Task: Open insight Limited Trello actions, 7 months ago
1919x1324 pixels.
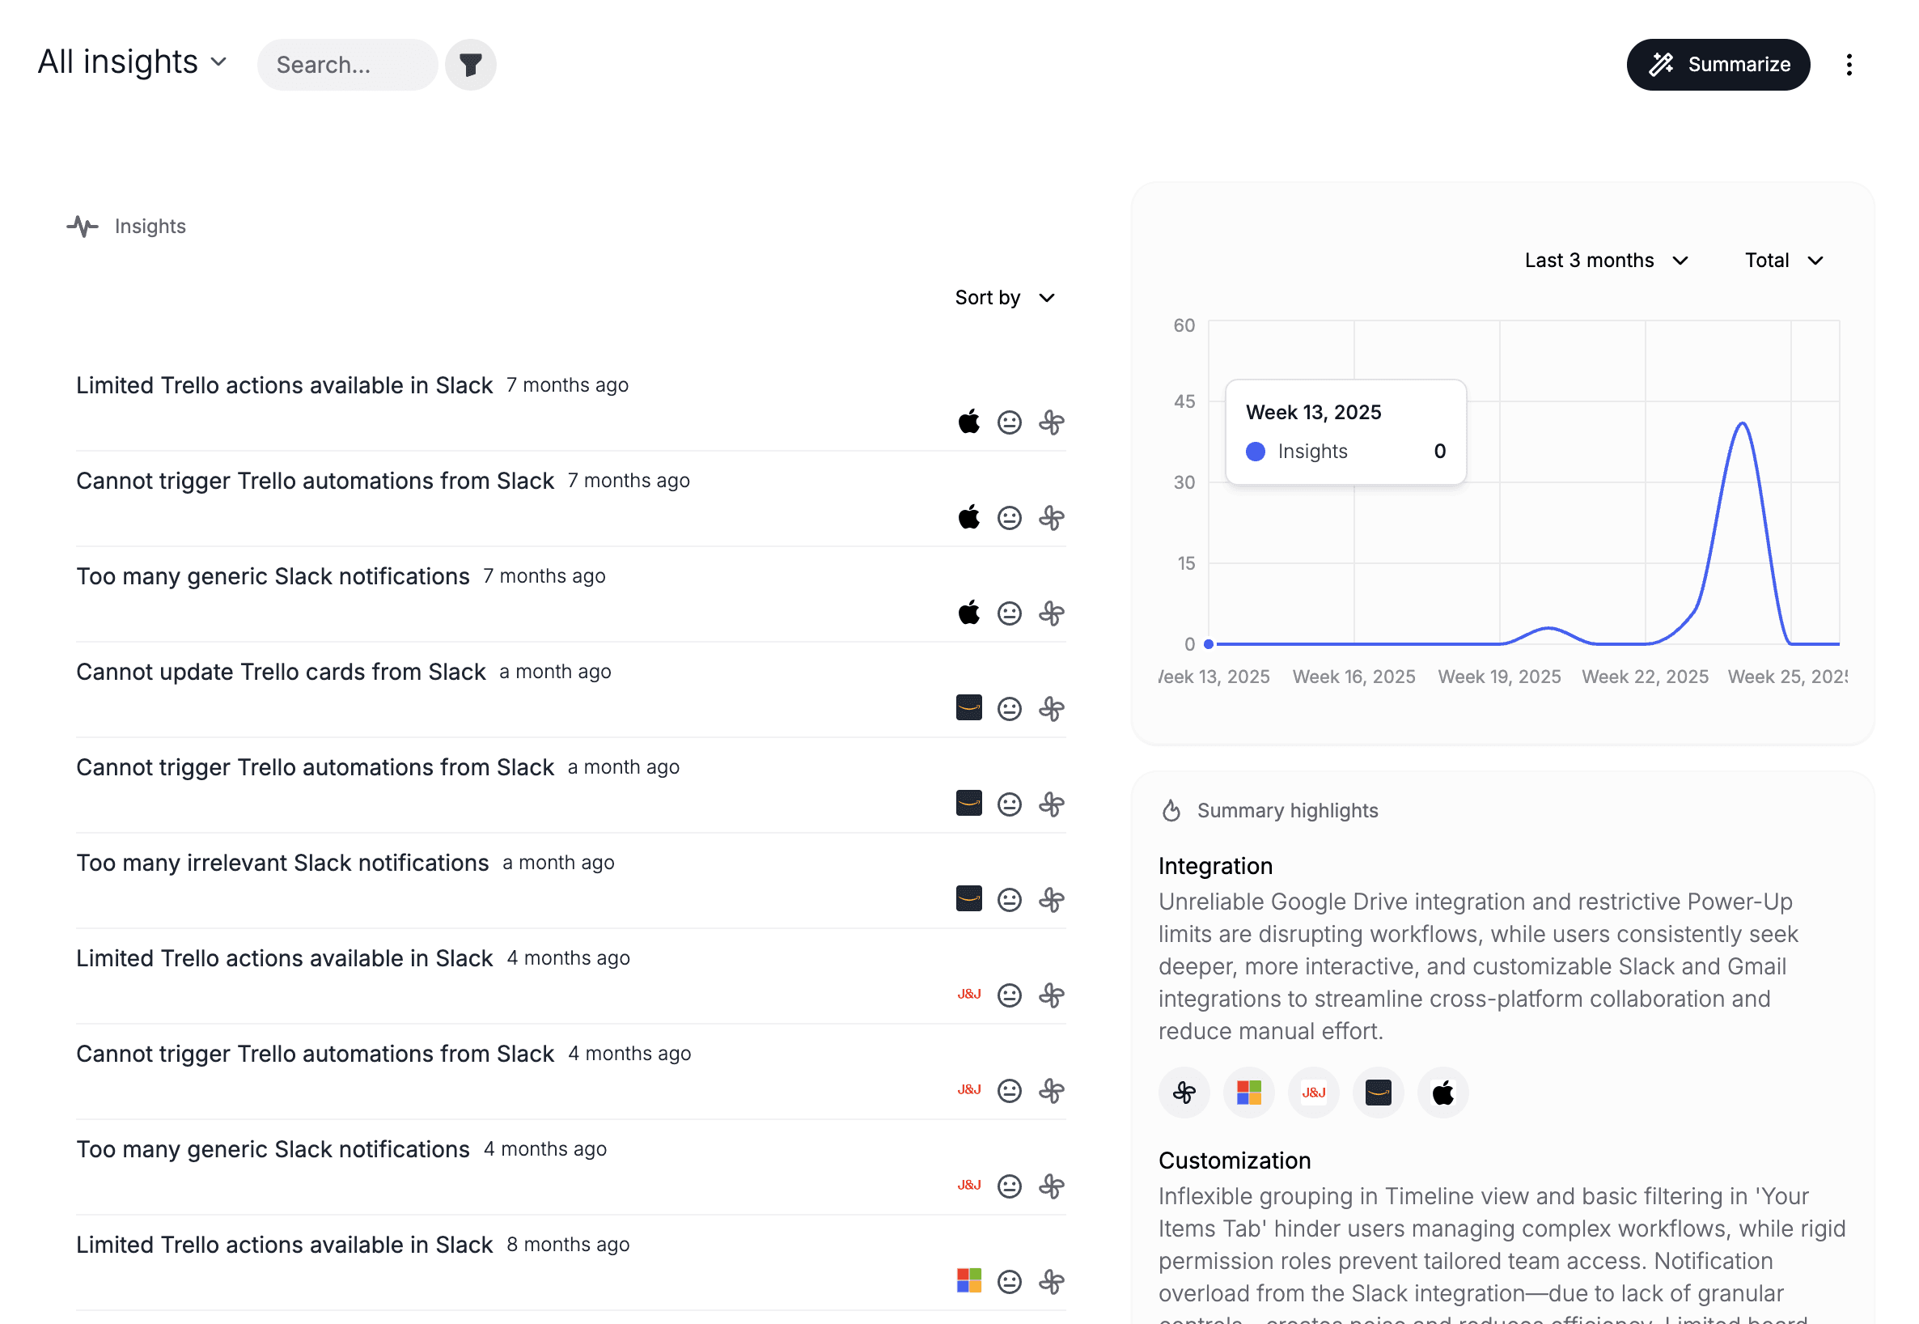Action: [x=285, y=385]
